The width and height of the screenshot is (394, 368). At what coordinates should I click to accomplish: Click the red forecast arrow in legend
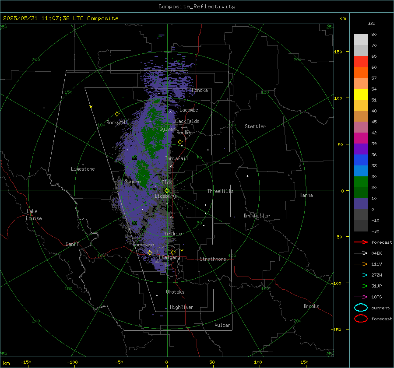point(361,242)
